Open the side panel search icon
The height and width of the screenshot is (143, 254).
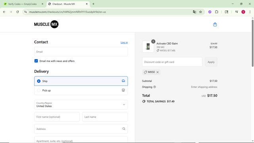tap(227, 12)
